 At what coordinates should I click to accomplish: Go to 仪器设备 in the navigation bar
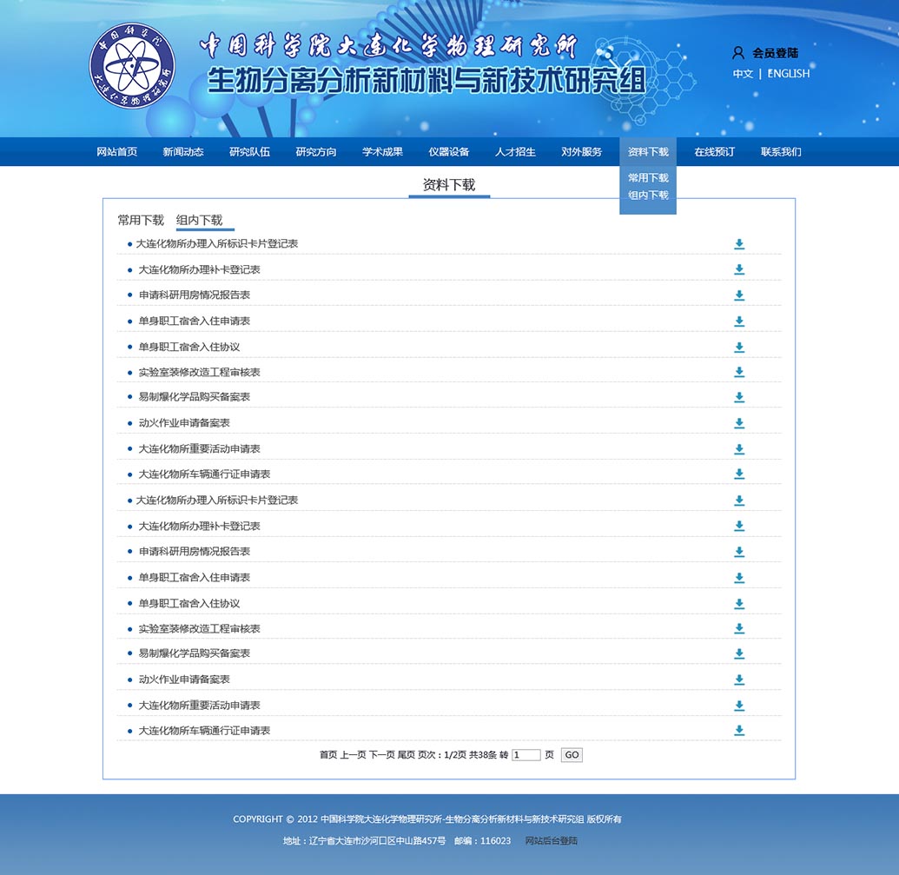(448, 152)
